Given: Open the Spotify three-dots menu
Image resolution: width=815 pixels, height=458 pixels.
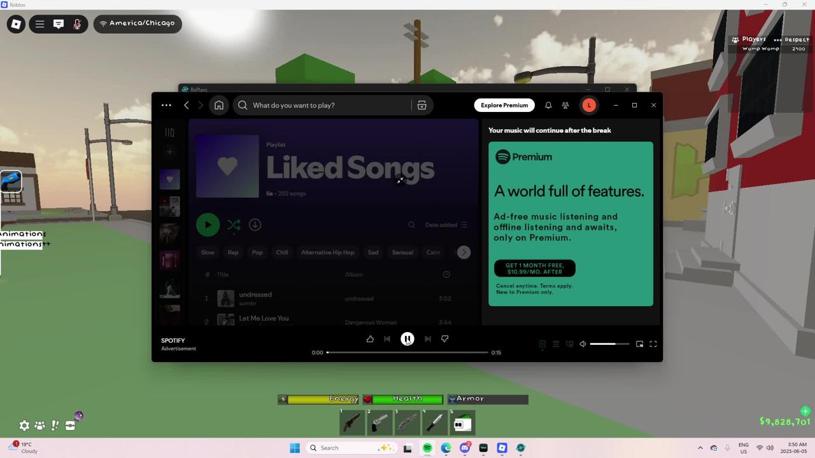Looking at the screenshot, I should [166, 106].
